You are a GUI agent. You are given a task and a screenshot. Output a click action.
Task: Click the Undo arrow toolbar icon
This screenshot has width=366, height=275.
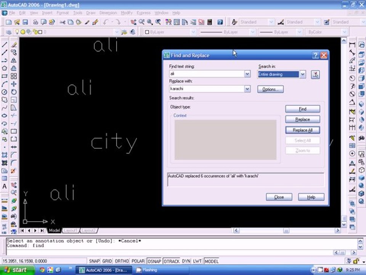[x=106, y=22]
